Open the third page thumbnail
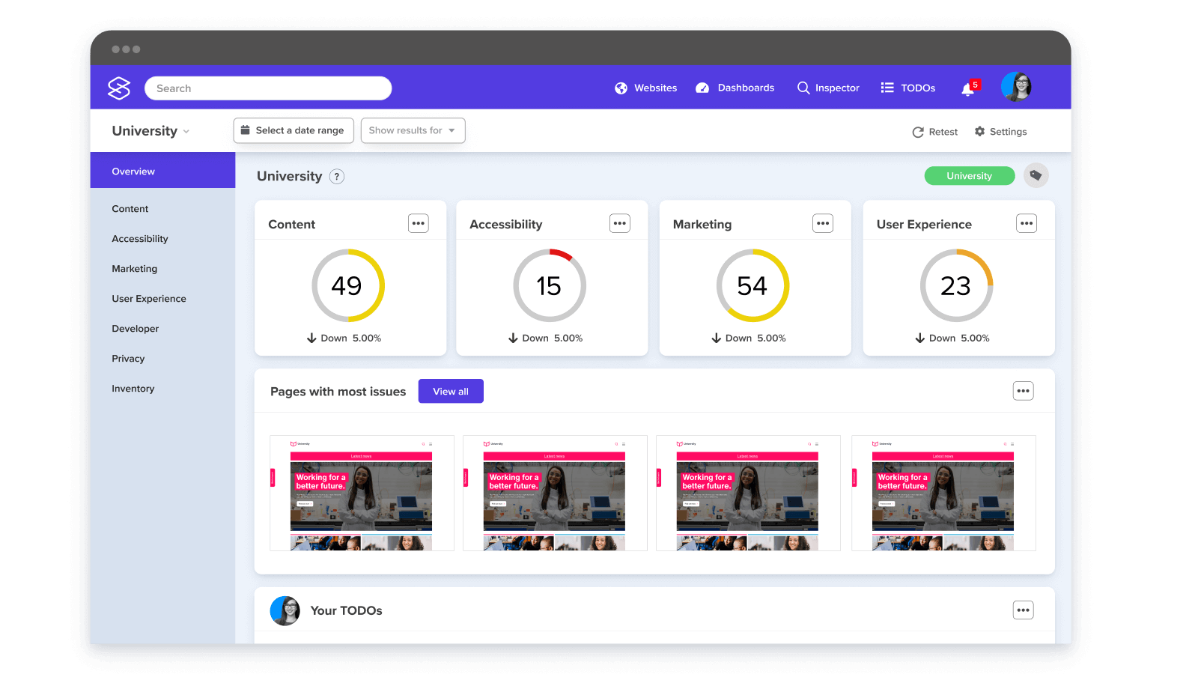 748,493
